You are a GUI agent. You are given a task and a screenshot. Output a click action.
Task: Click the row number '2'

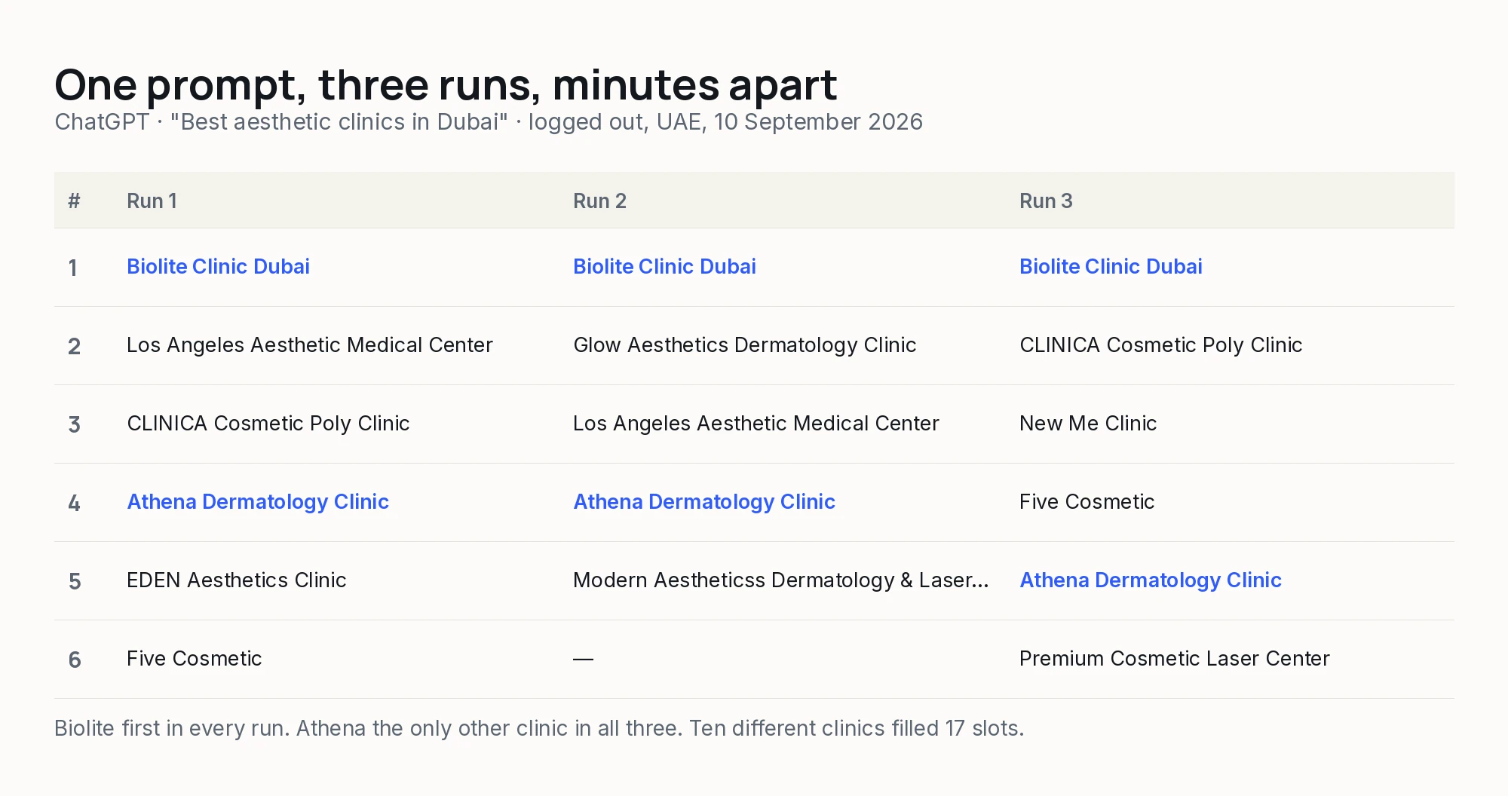pos(74,346)
